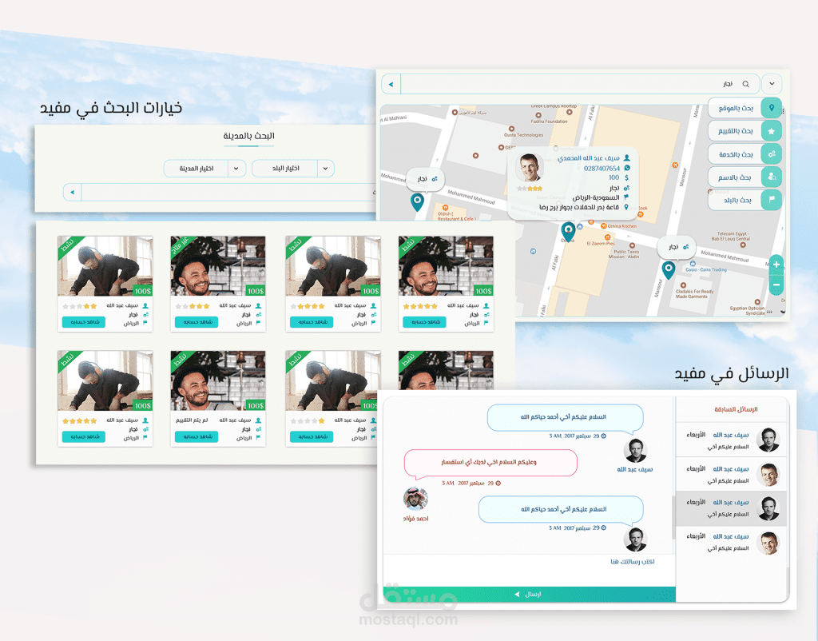Select the بحث بالبلد search option
Image resolution: width=818 pixels, height=641 pixels.
pyautogui.click(x=745, y=199)
